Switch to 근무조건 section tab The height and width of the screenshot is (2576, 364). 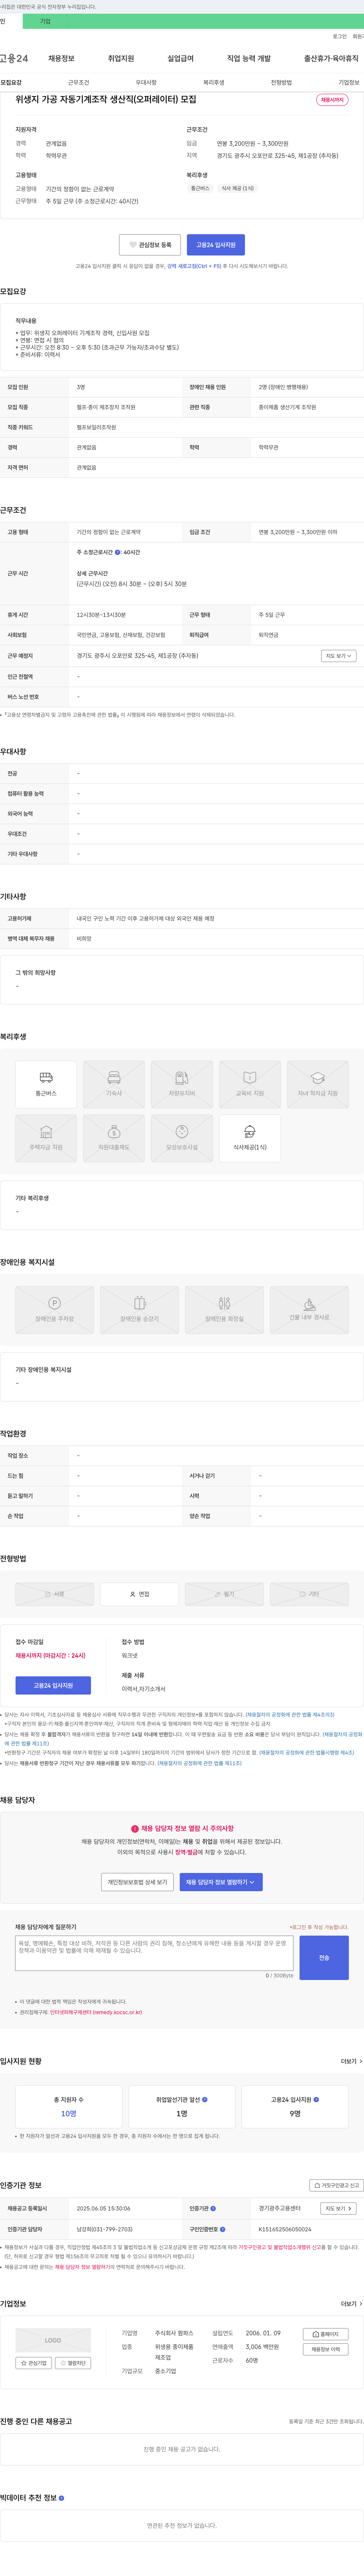coord(78,83)
